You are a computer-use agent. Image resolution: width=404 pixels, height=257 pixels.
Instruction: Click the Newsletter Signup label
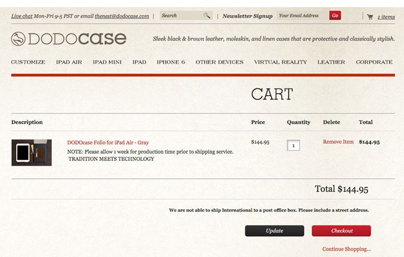[x=247, y=16]
